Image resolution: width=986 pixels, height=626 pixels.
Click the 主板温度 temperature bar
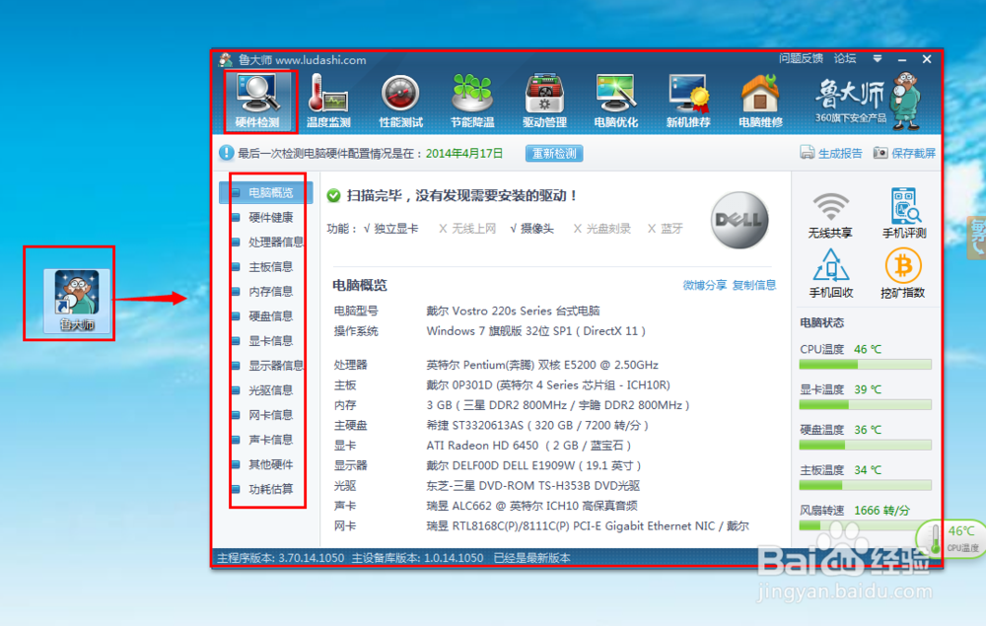point(866,485)
